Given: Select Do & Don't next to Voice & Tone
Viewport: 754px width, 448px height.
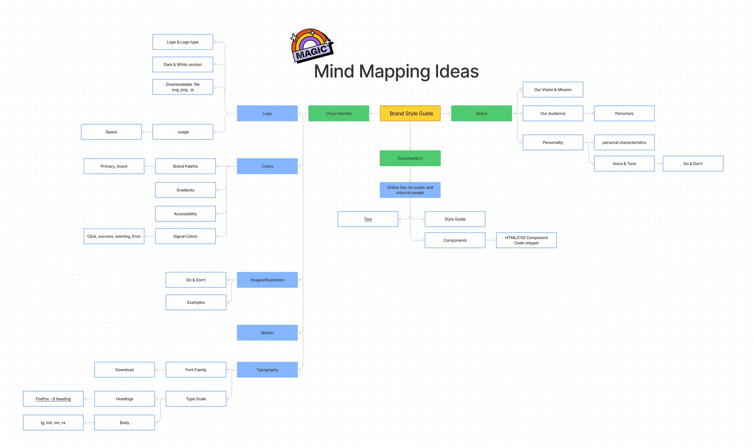Looking at the screenshot, I should [x=693, y=164].
